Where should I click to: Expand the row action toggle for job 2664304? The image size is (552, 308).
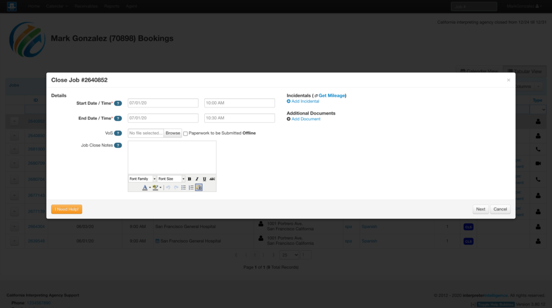pyautogui.click(x=14, y=226)
